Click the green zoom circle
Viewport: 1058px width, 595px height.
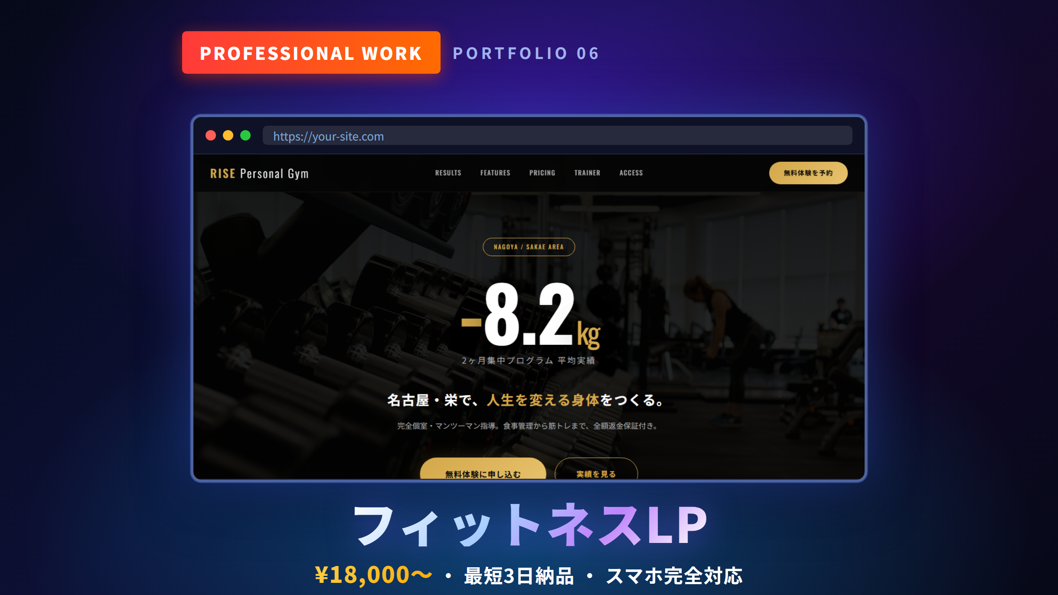click(x=246, y=136)
